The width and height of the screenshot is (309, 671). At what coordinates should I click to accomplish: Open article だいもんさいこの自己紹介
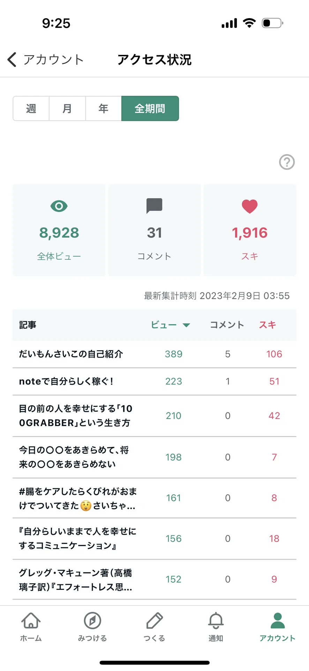pyautogui.click(x=154, y=354)
